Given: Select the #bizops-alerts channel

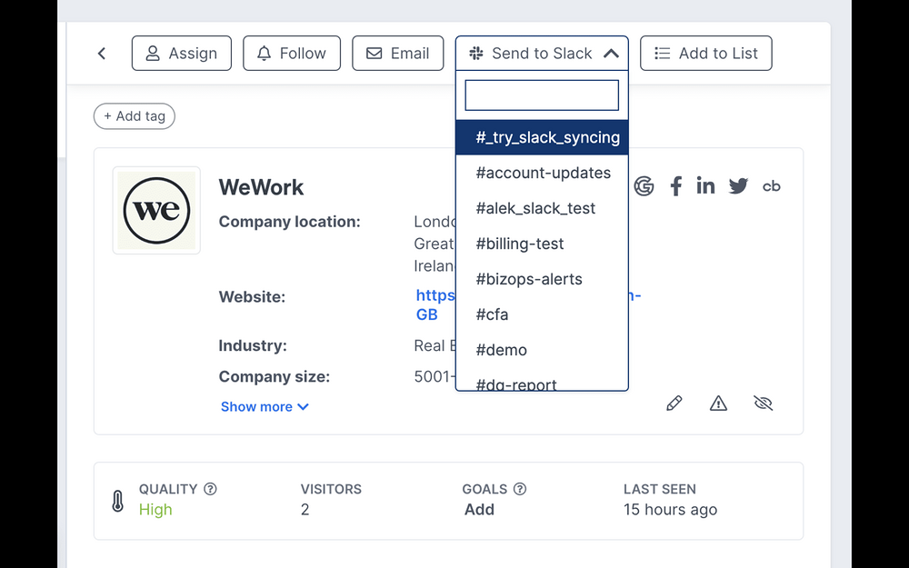Looking at the screenshot, I should point(542,279).
